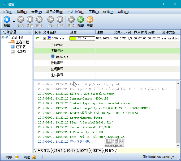This screenshot has height=161, width=181.
Task: Click the 新建 new task icon
Action: click(7, 19)
